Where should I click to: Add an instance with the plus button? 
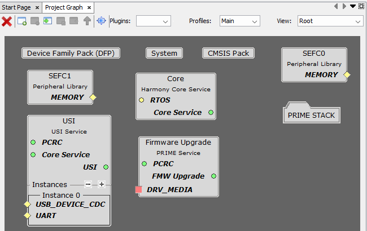tap(102, 184)
